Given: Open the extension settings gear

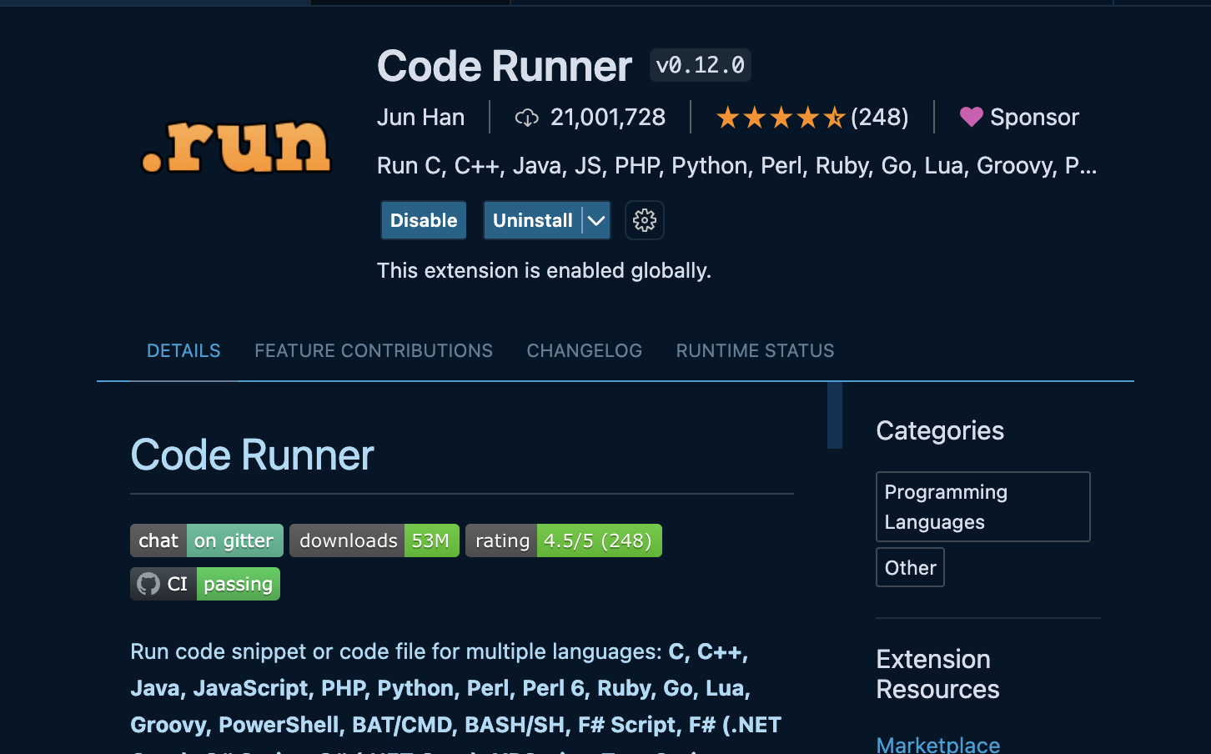Looking at the screenshot, I should tap(645, 220).
